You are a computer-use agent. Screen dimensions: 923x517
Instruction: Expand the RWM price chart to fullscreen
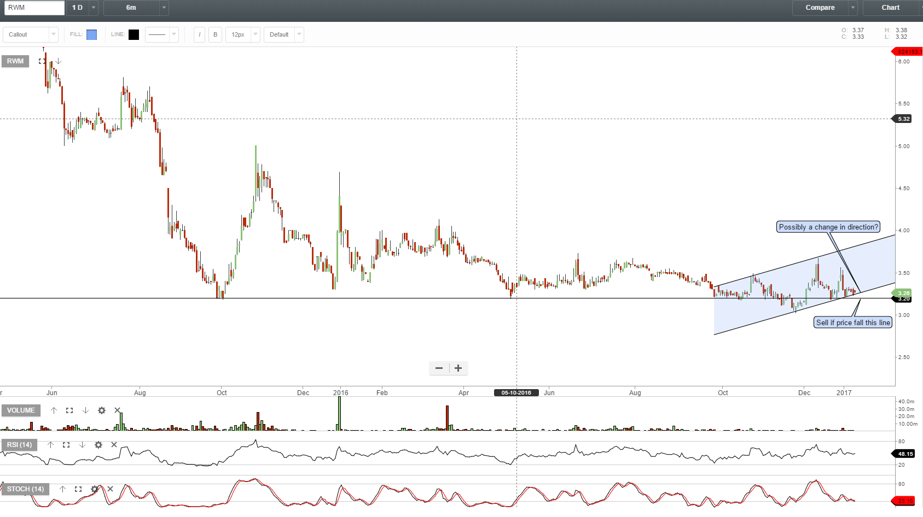point(42,61)
